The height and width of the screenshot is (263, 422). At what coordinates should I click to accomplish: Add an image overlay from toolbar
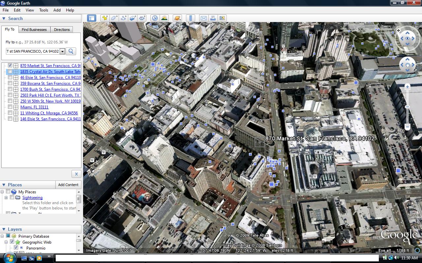coord(133,18)
